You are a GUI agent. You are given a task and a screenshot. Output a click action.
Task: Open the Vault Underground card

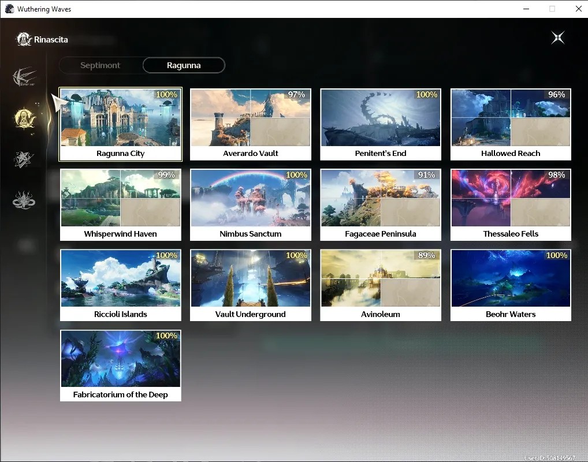tap(251, 285)
